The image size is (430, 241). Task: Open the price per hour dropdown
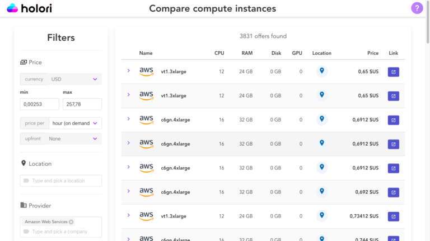75,123
